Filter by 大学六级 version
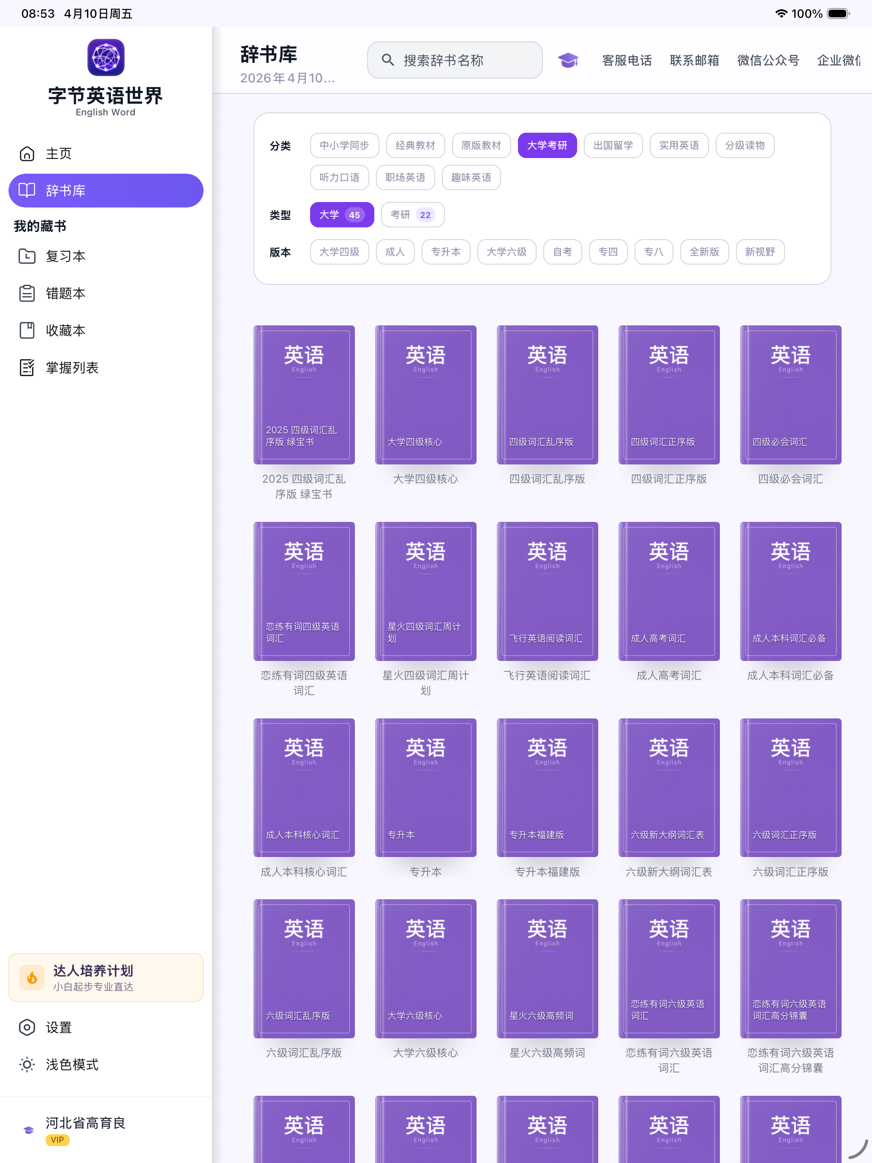Viewport: 872px width, 1163px height. (507, 252)
